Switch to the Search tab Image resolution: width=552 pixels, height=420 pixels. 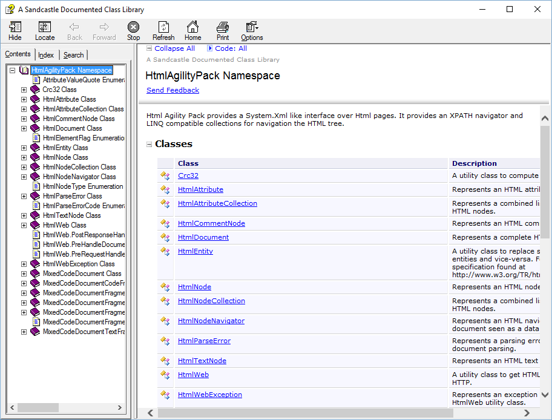click(x=74, y=55)
